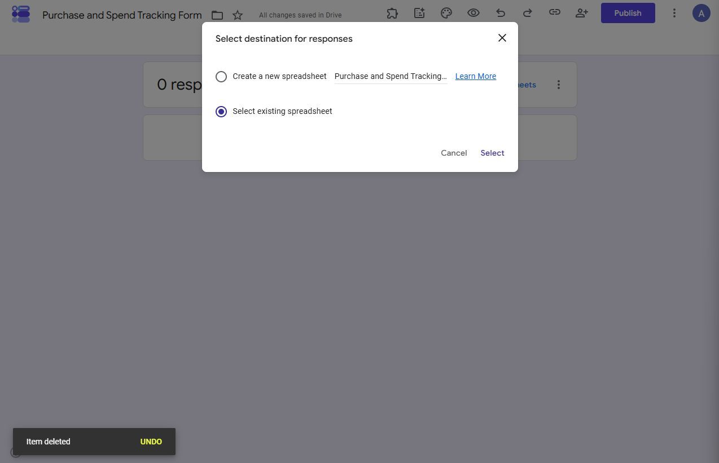
Task: Click the undo arrow icon
Action: coord(501,13)
